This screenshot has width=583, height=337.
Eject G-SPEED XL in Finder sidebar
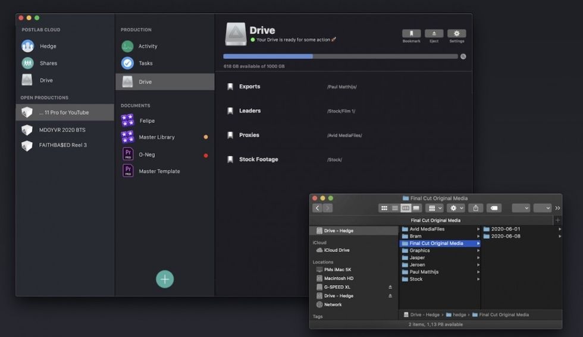click(390, 287)
